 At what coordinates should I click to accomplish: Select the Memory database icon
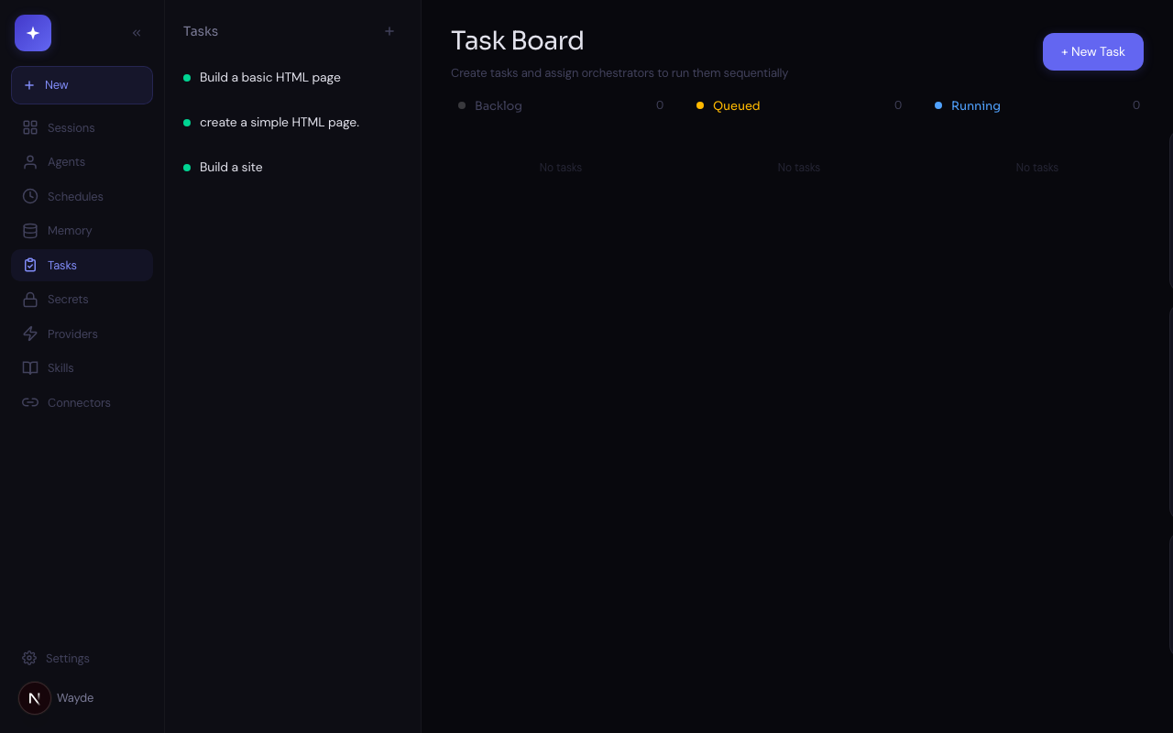coord(30,231)
